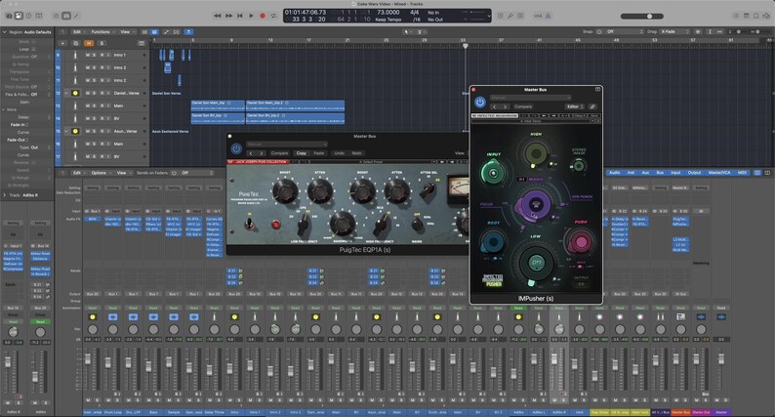Toggle IMPusher plugin power button
The width and height of the screenshot is (775, 417).
tap(480, 102)
